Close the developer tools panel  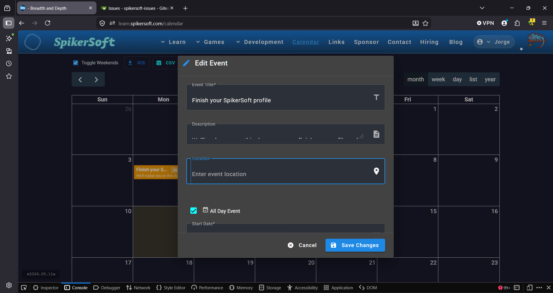pos(549,288)
